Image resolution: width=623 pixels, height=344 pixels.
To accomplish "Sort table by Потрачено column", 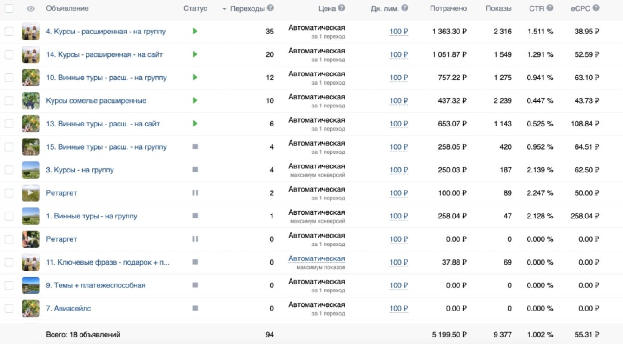I will [x=448, y=8].
